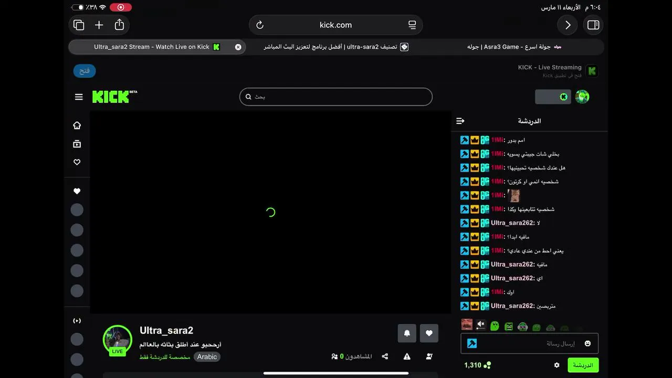Screen dimensions: 672x378
Task: Click the blue hammer badge in message box
Action: point(472,343)
